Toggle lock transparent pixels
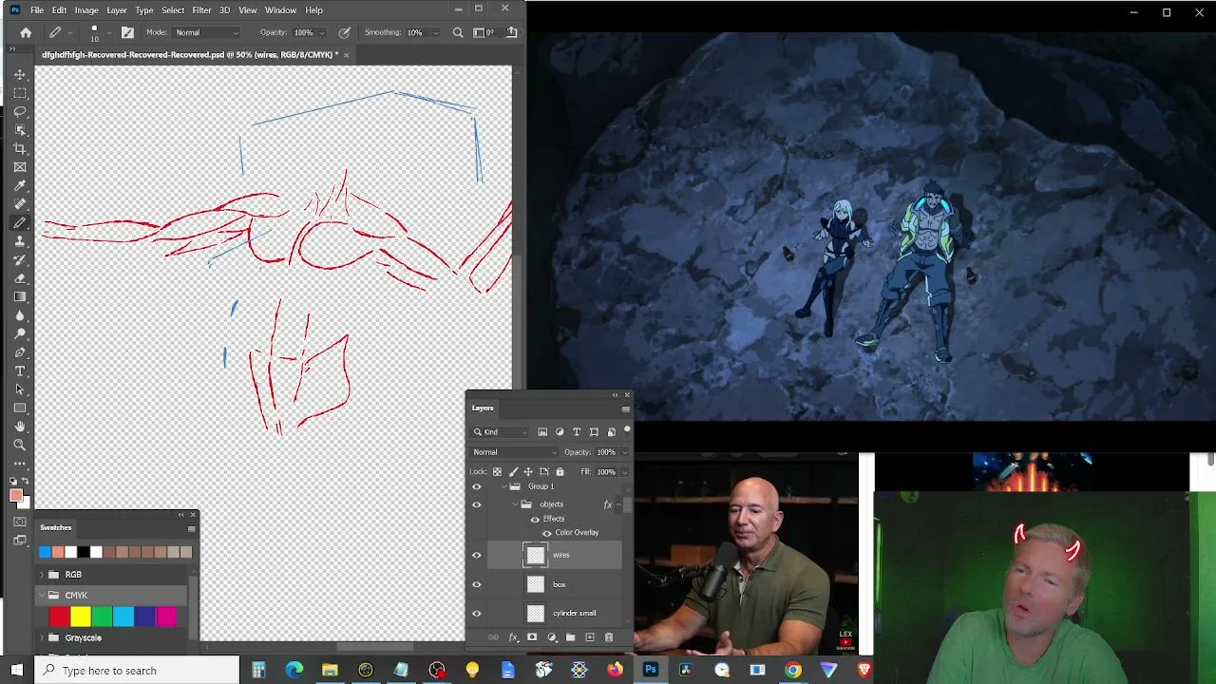 (497, 471)
